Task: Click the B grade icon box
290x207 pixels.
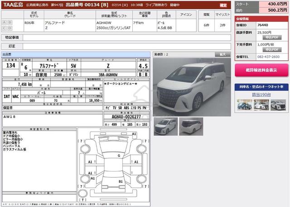Action: click(10, 22)
